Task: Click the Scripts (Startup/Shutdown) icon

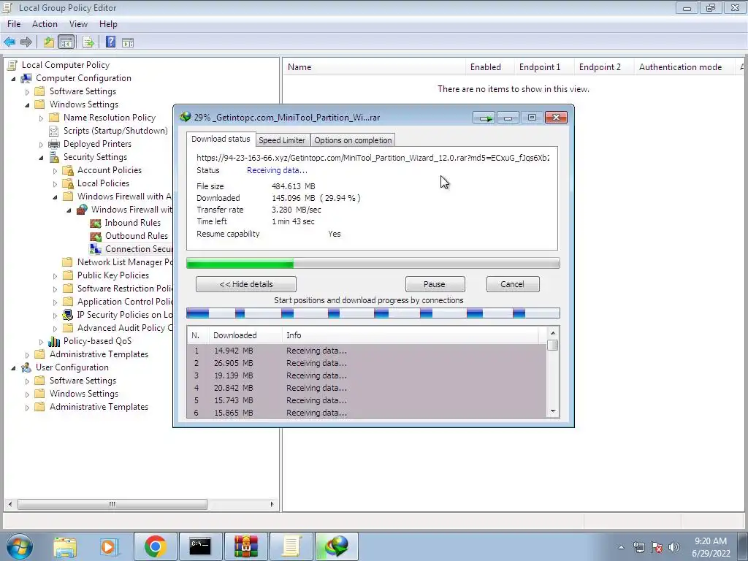Action: (54, 131)
